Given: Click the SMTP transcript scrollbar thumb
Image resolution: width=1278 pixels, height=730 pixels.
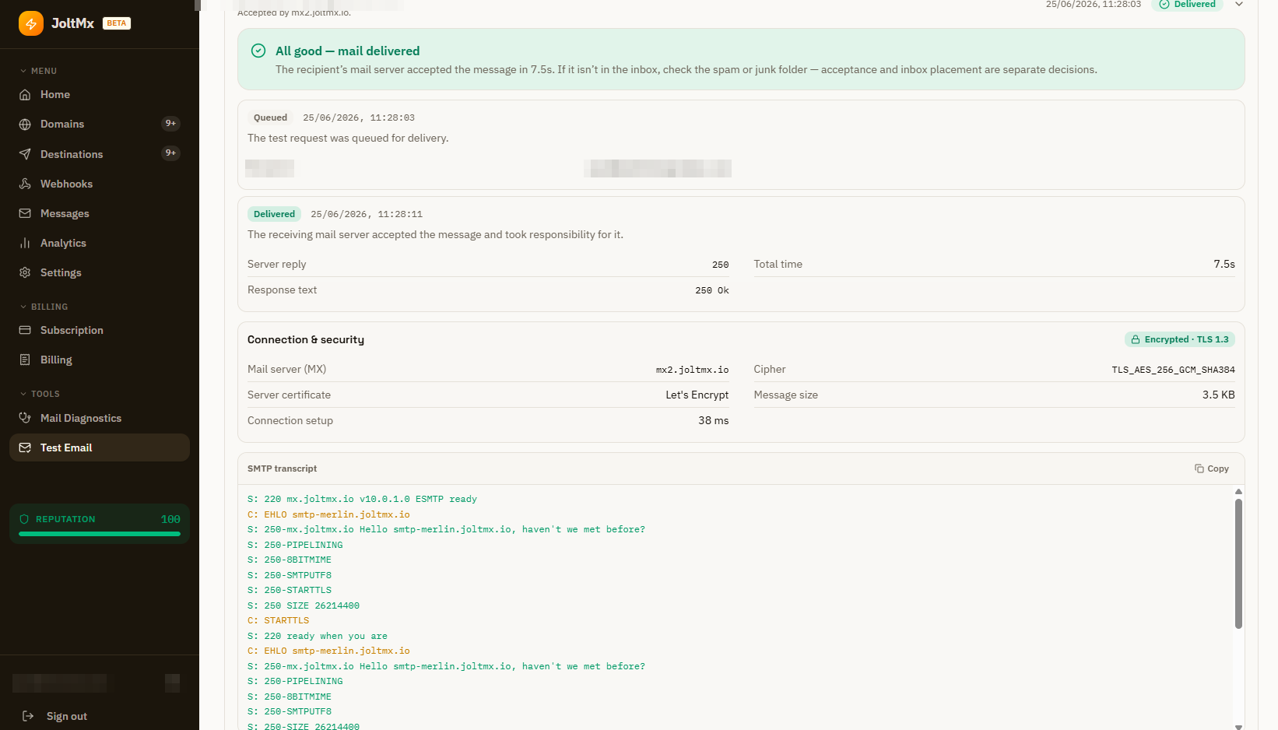Looking at the screenshot, I should pos(1238,563).
